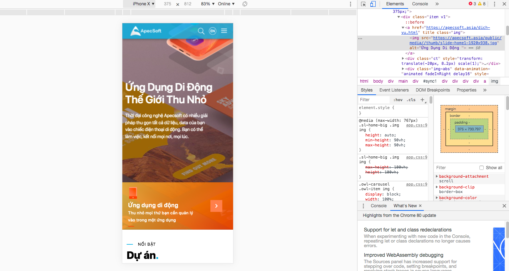Screen dimensions: 509x271
Task: Open the hamburger menu on the mobile page
Action: tap(224, 31)
